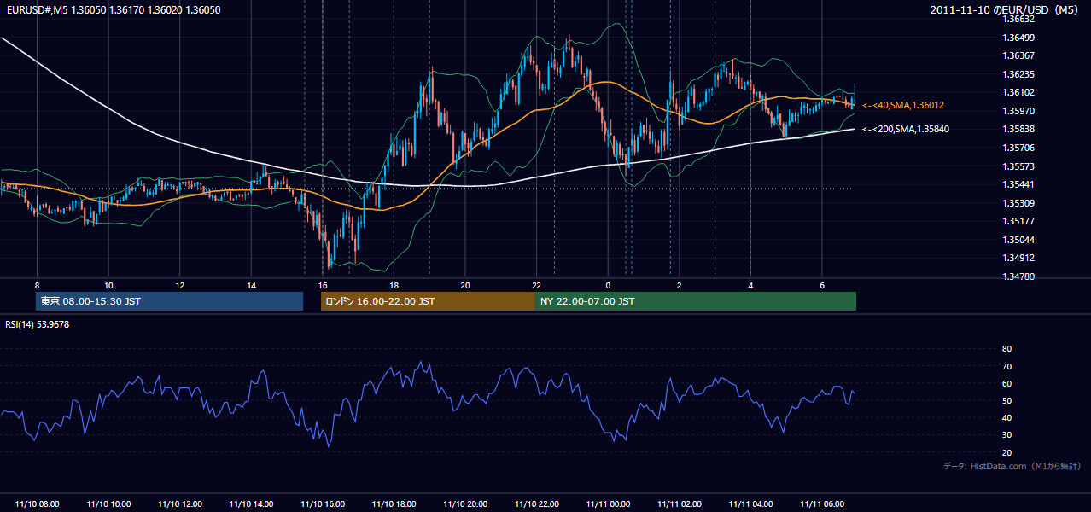
Task: Click price axis value 1.35044
Action: [1019, 240]
